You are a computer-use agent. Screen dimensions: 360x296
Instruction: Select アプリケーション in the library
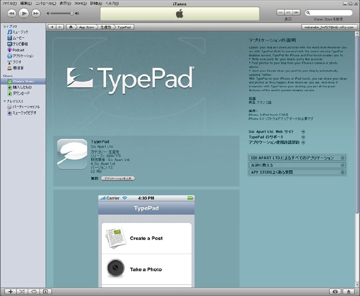[x=20, y=56]
